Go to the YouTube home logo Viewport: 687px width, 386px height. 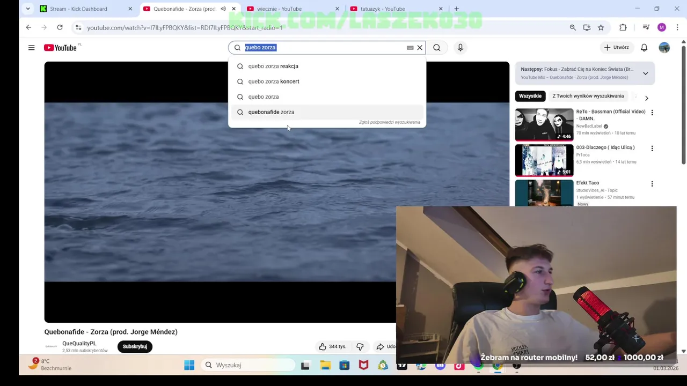pyautogui.click(x=61, y=48)
